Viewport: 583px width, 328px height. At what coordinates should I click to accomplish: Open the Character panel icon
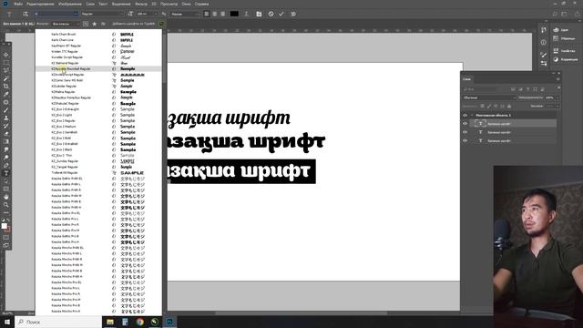click(259, 14)
